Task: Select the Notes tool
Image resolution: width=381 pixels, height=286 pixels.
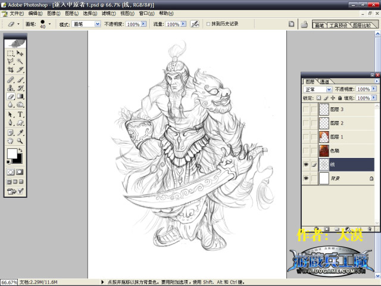Action: pyautogui.click(x=10, y=132)
